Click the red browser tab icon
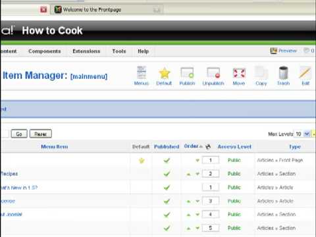Image resolution: width=316 pixels, height=237 pixels. (43, 9)
